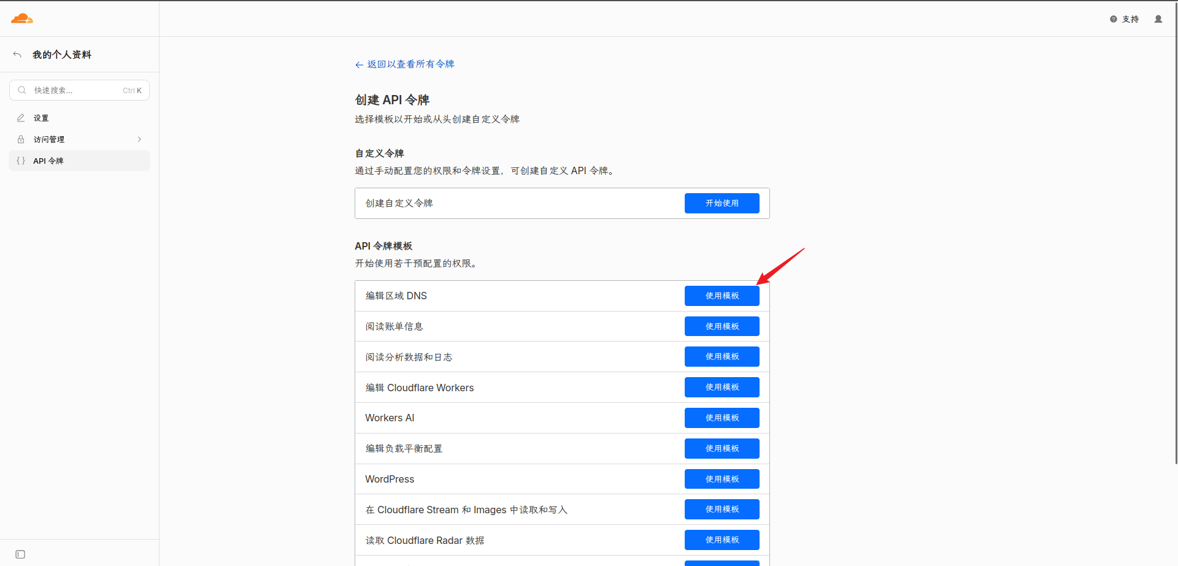Open 设置 in the sidebar
Screen dimensions: 1178x566
[x=79, y=118]
